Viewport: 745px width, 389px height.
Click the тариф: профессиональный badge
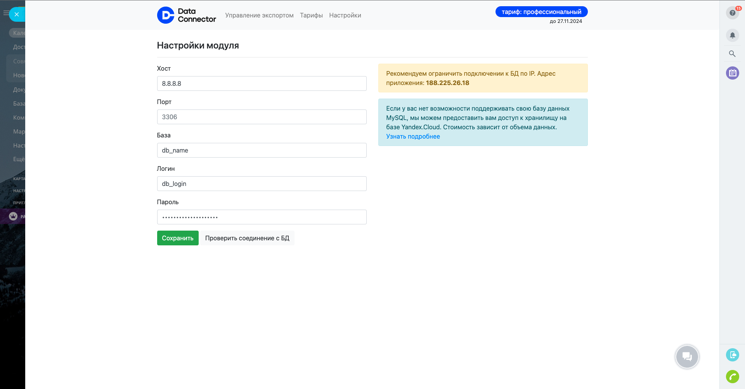pyautogui.click(x=541, y=12)
